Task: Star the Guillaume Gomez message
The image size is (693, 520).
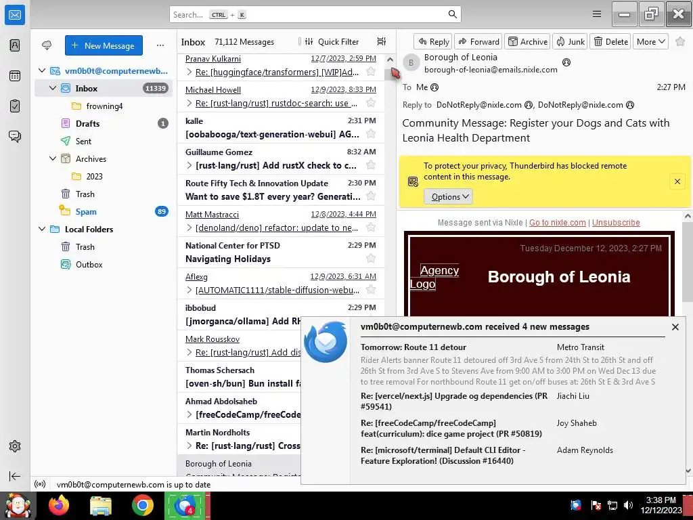Action: tap(372, 165)
